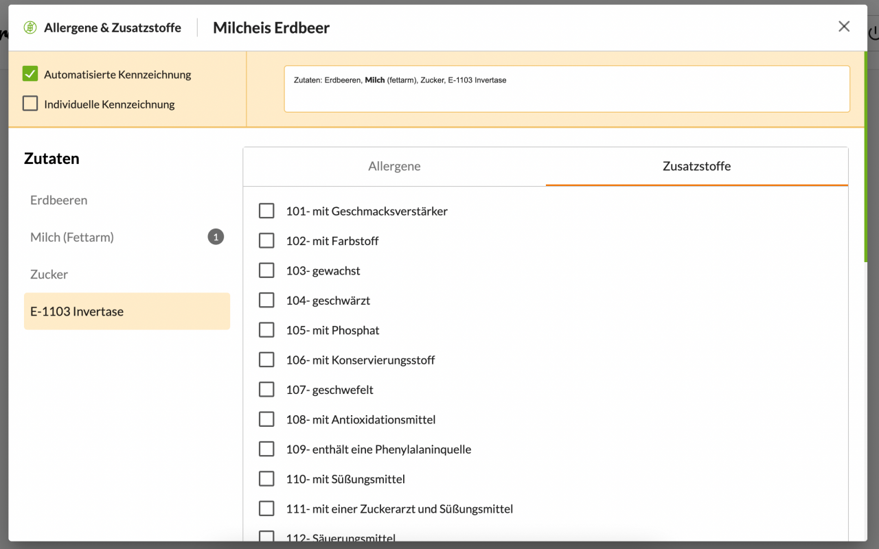879x549 pixels.
Task: Open the Zusatzstoffe tab
Action: tap(696, 166)
